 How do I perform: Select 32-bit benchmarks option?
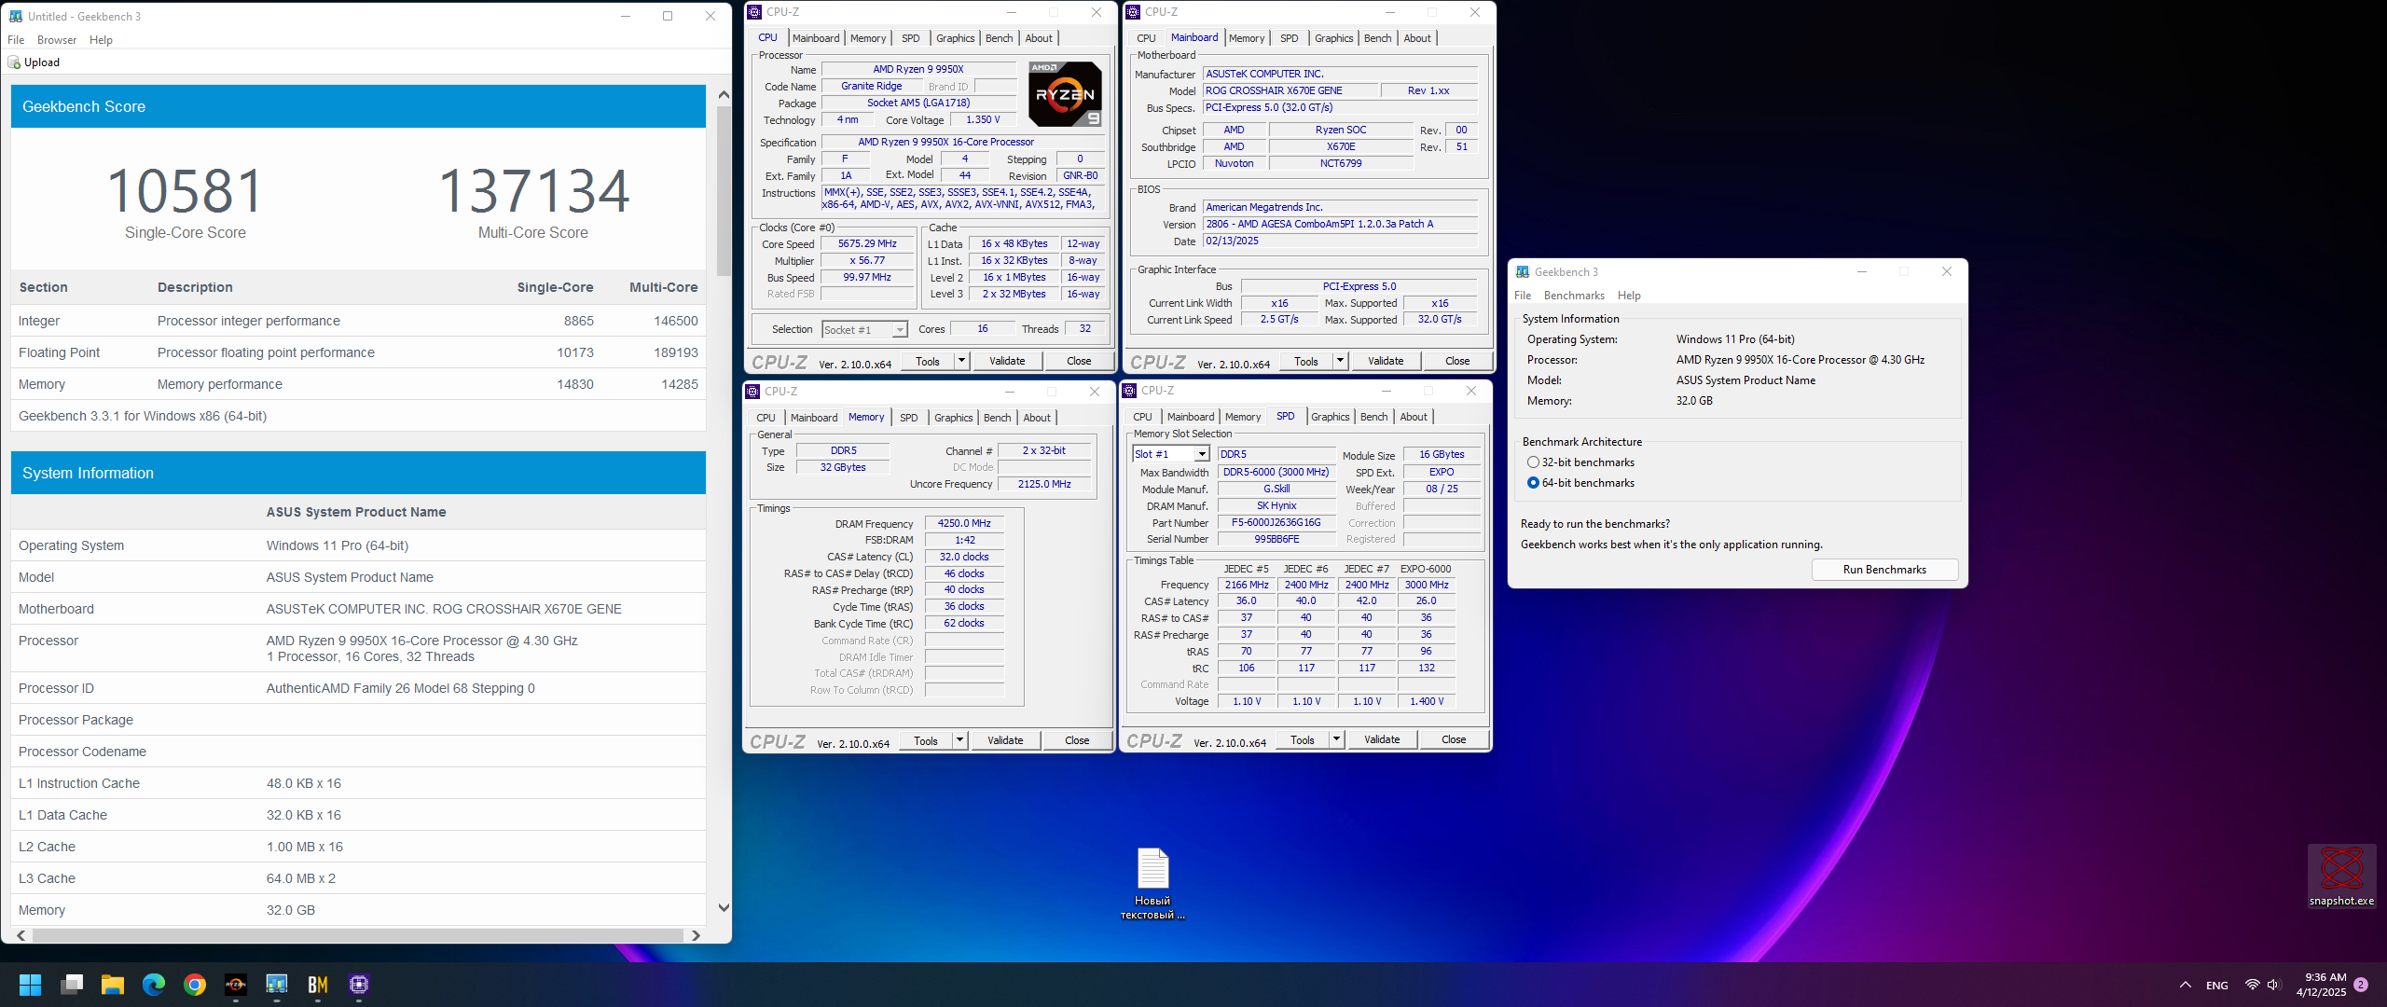point(1580,462)
